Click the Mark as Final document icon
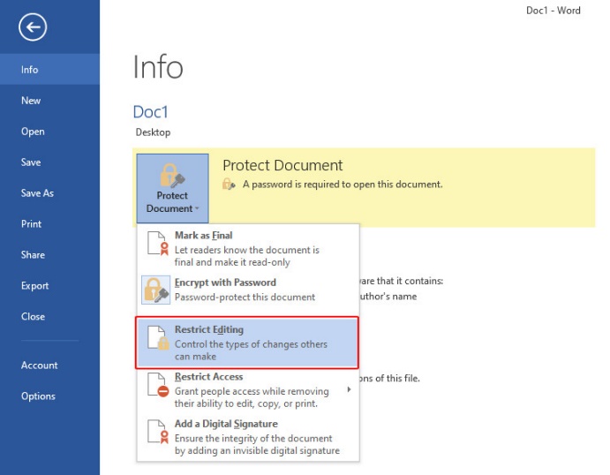Screen dimensions: 610x475 157,243
